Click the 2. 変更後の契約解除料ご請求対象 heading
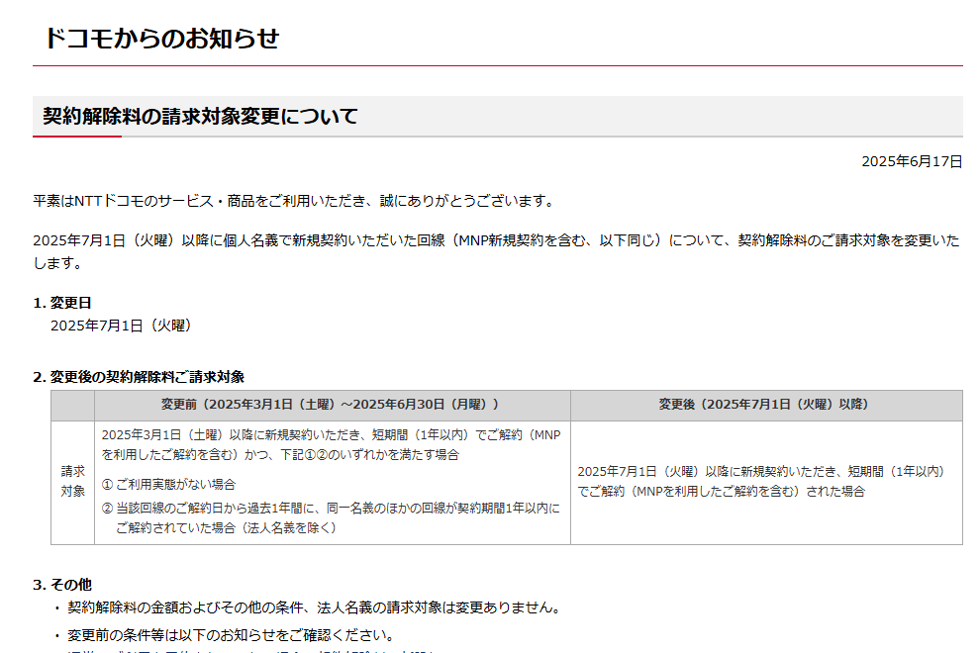 point(139,377)
